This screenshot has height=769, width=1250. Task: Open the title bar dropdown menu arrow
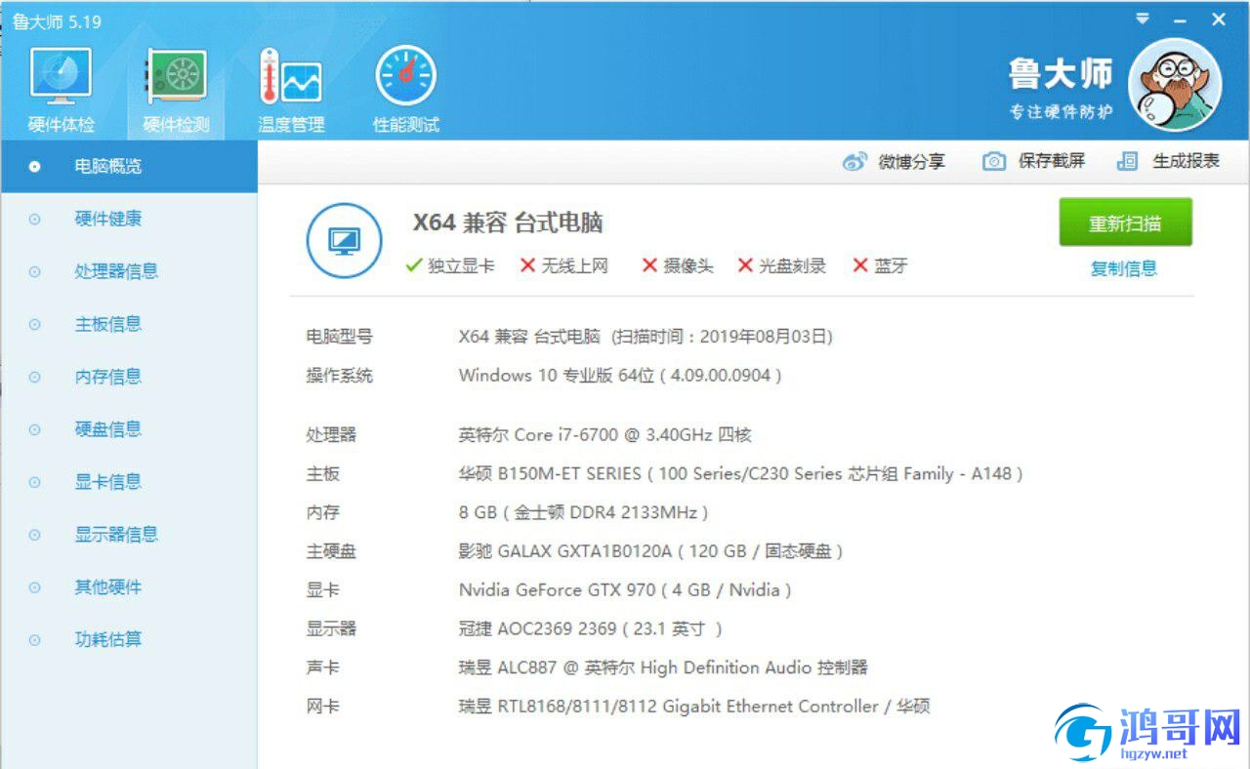1143,19
